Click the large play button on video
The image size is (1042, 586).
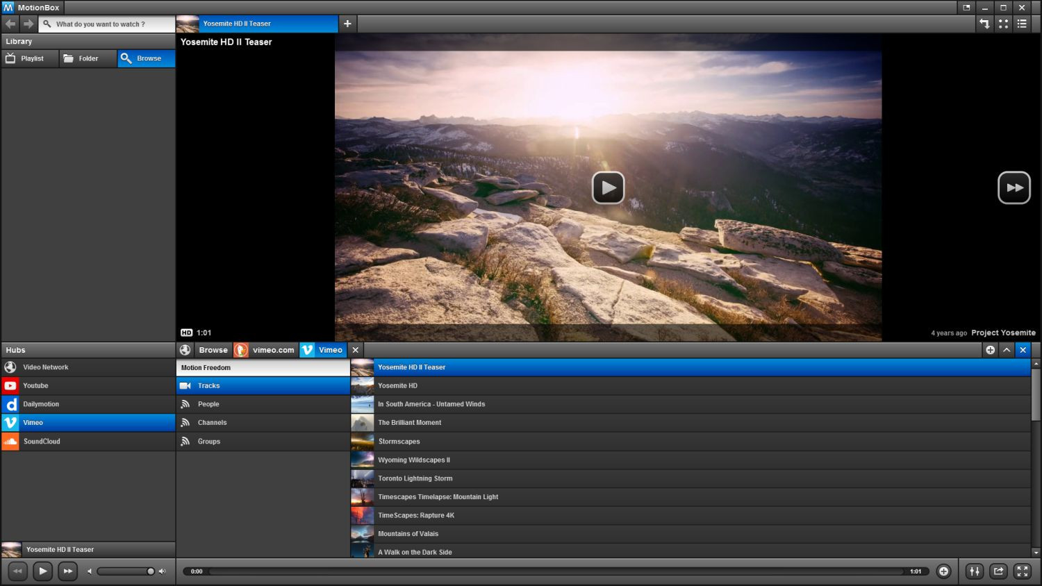pyautogui.click(x=608, y=187)
